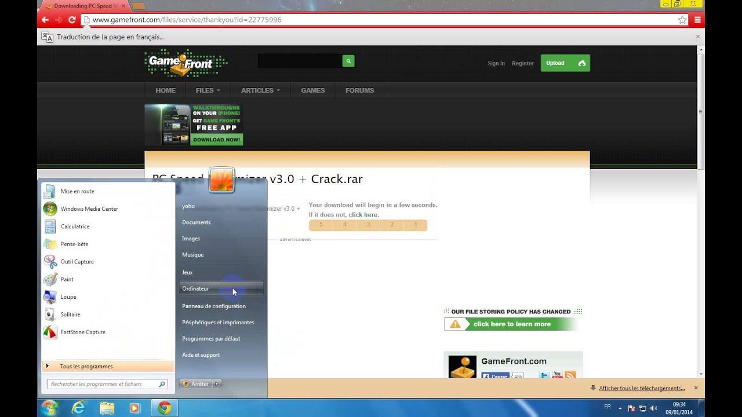Open Ordinateur in Start menu

[221, 288]
